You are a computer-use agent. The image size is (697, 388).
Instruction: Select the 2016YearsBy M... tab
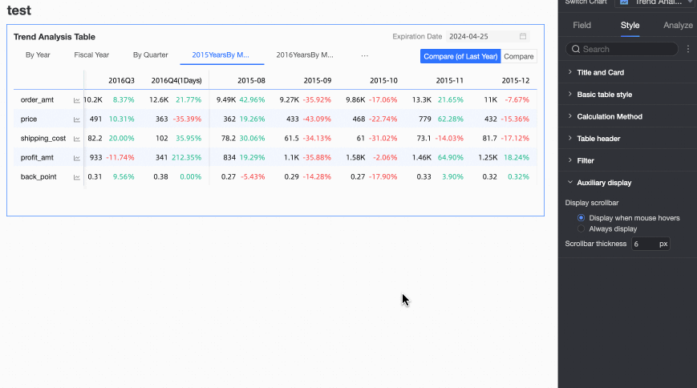[305, 55]
